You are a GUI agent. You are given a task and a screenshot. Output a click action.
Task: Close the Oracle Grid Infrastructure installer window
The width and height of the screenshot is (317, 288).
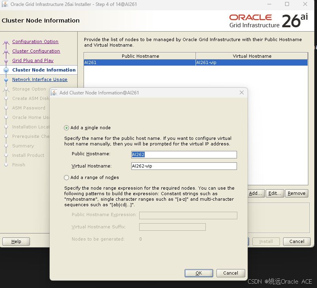tap(305, 4)
